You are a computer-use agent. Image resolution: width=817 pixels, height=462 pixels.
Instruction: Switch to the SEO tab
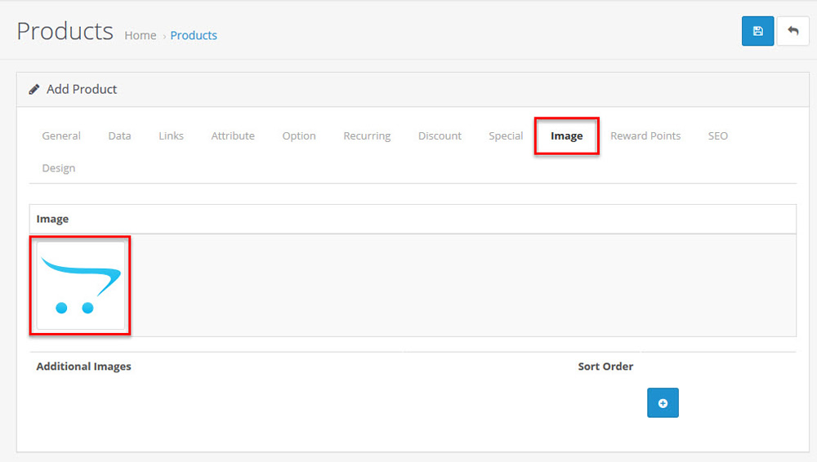pyautogui.click(x=717, y=136)
